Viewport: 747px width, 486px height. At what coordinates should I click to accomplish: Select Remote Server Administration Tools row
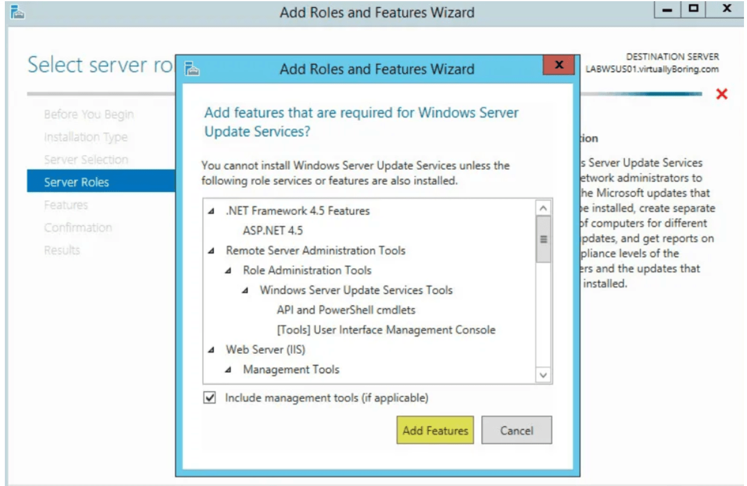(x=316, y=251)
